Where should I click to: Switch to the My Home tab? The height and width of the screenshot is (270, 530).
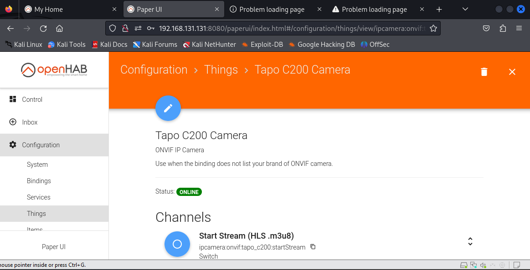click(68, 9)
